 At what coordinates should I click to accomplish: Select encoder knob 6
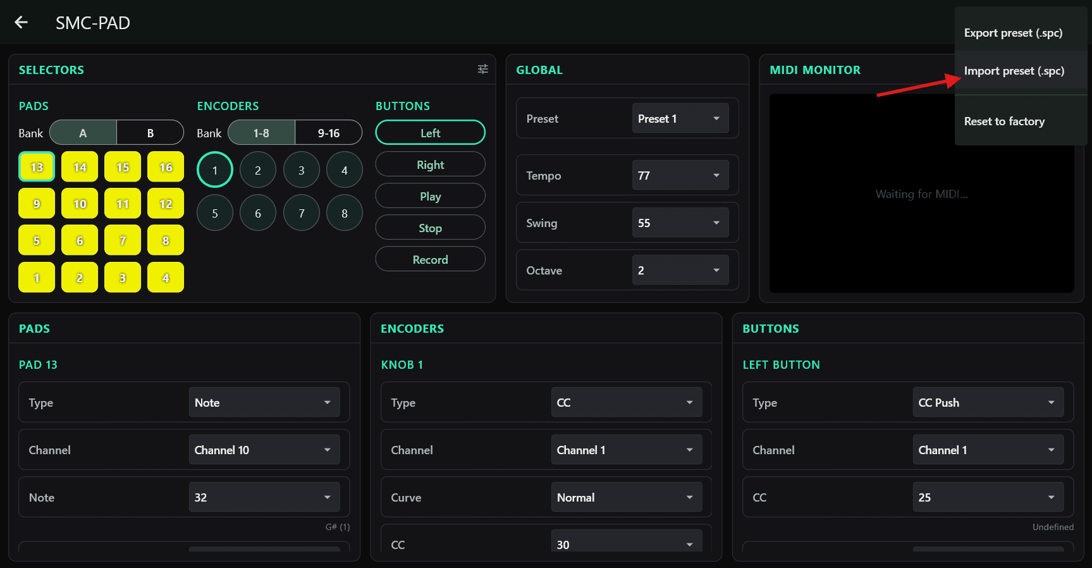click(258, 213)
